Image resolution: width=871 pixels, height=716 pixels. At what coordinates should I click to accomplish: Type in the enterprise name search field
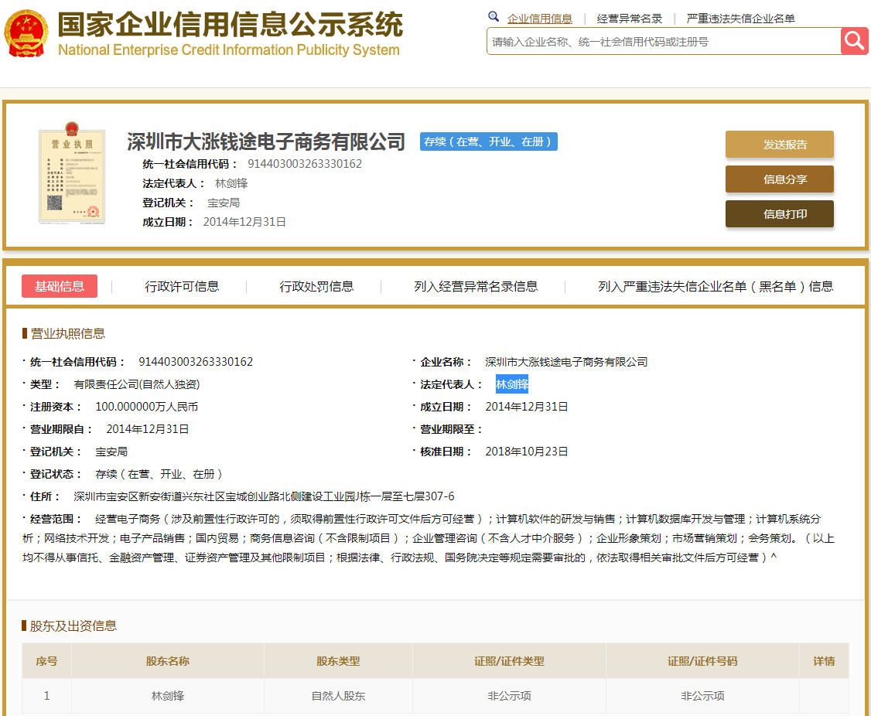664,42
